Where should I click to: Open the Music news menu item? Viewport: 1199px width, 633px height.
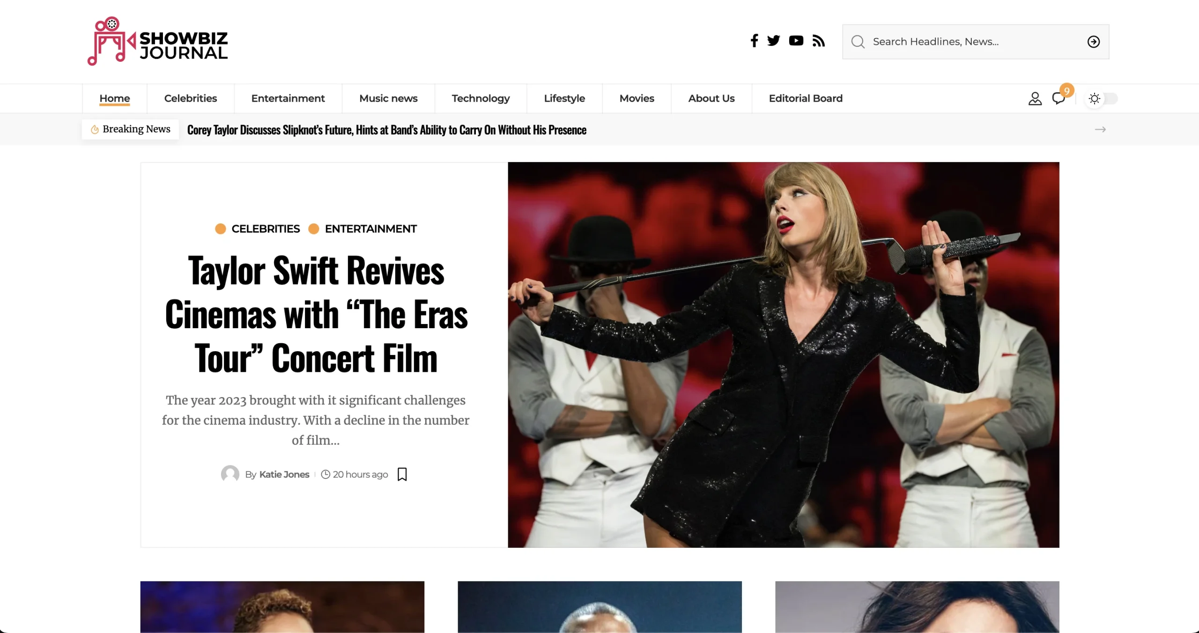(388, 99)
